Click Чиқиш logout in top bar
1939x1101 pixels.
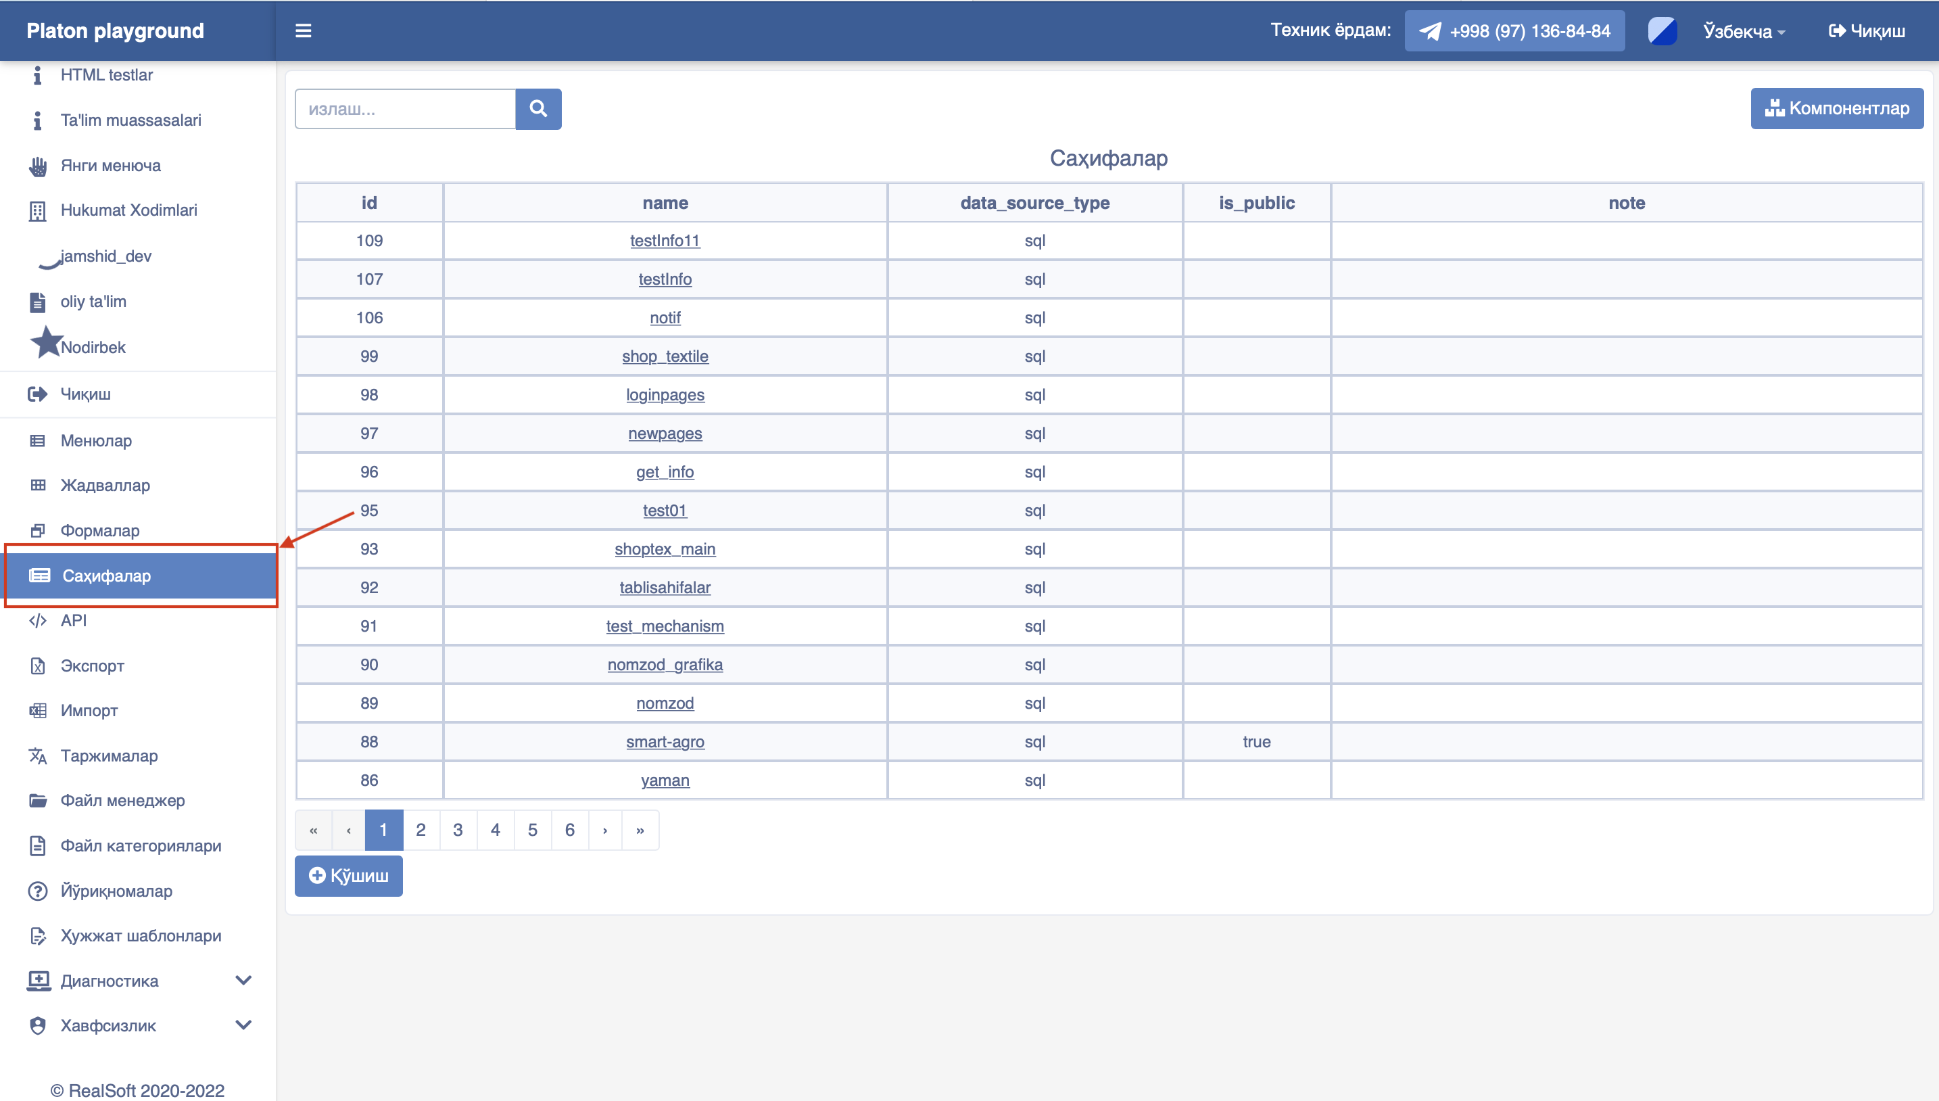[1867, 31]
